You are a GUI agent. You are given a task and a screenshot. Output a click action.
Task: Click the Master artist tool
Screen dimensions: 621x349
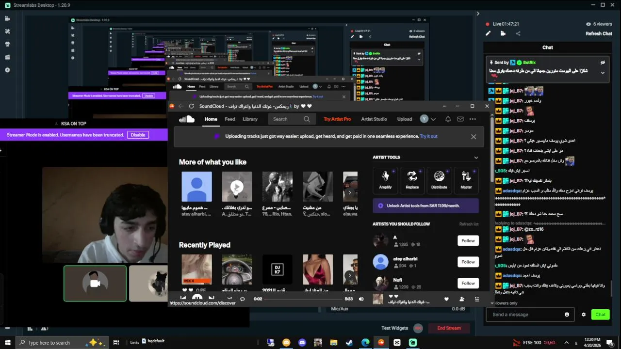(466, 181)
